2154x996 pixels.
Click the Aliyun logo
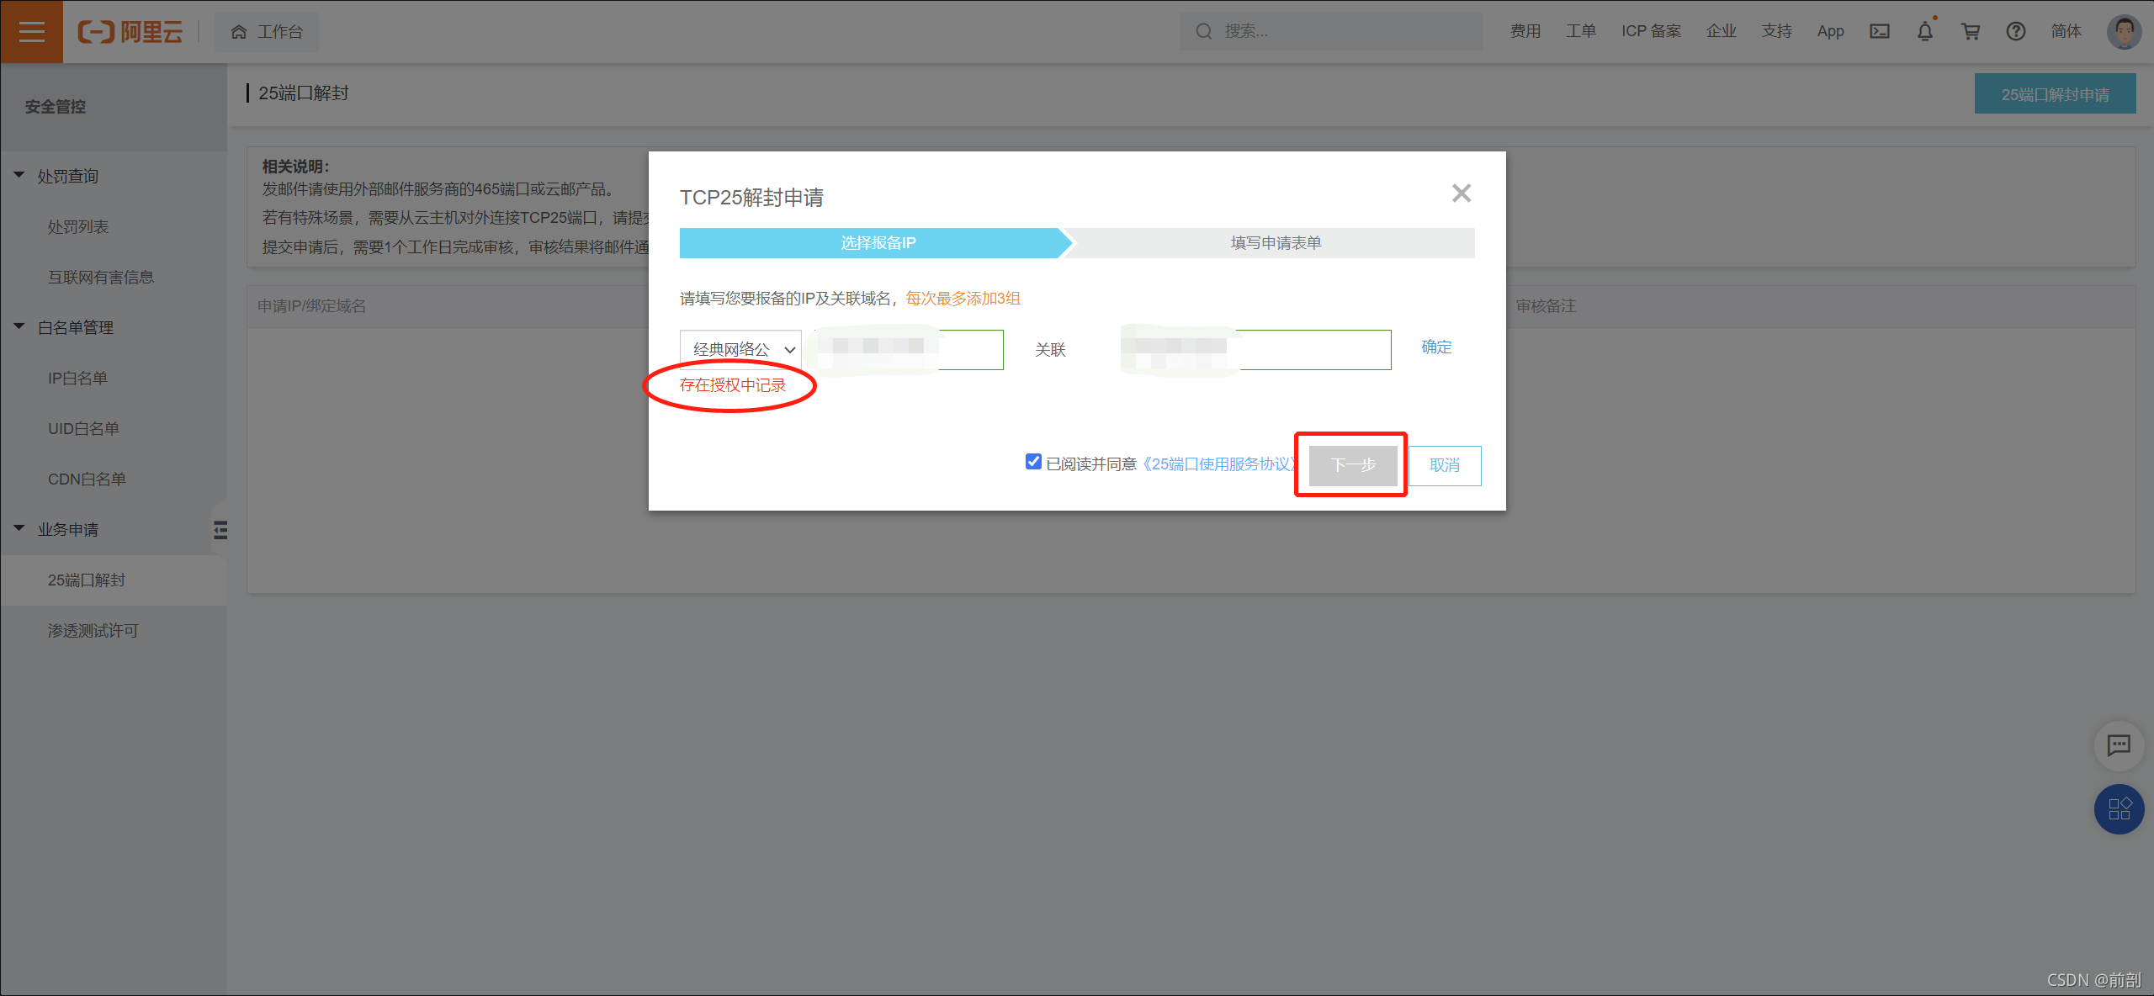point(130,32)
